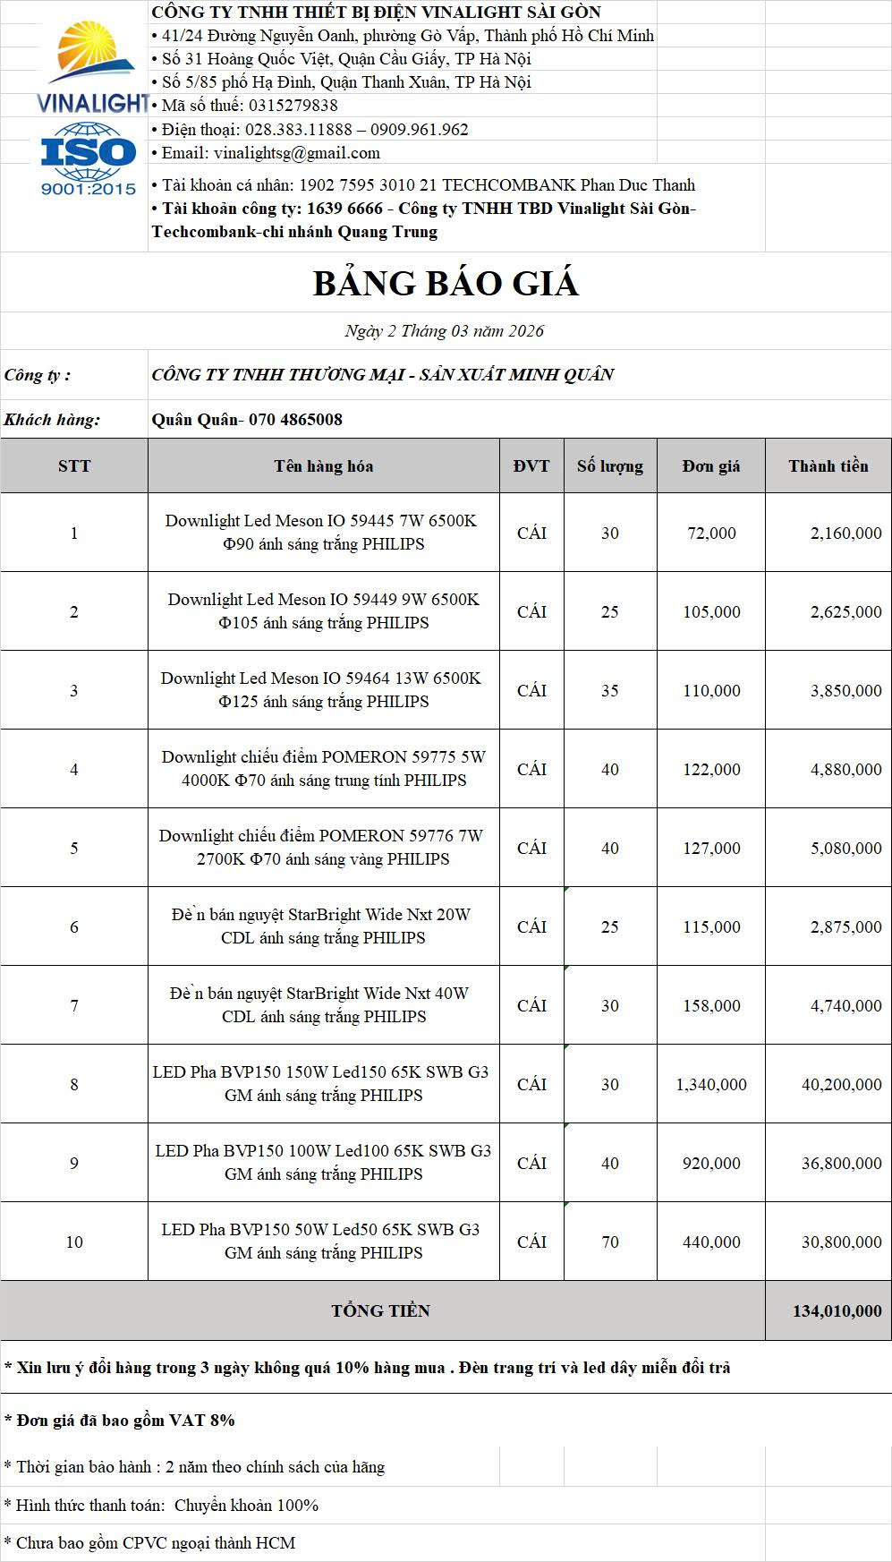Image resolution: width=892 pixels, height=1562 pixels.
Task: Select the email vinalightsg@gmail.com line
Action: click(x=270, y=153)
